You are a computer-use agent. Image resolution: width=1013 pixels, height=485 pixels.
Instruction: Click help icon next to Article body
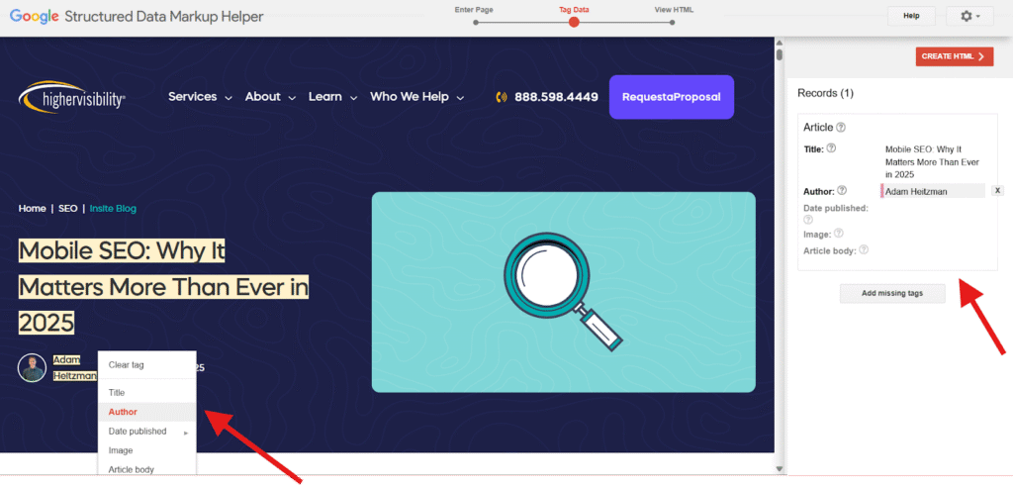[x=864, y=249]
